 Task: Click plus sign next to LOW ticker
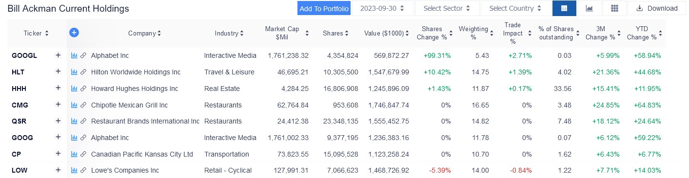pos(58,170)
